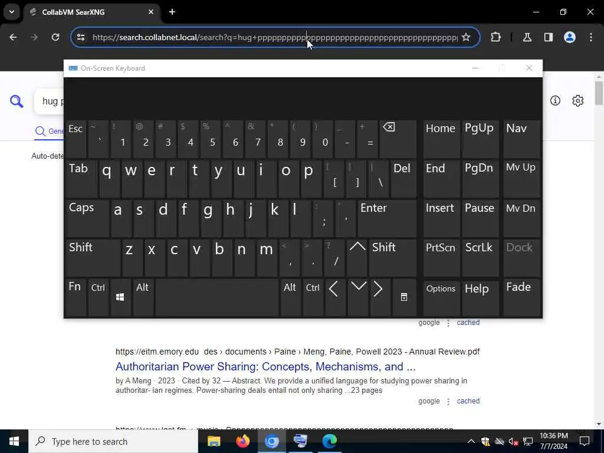Click the down arrow key on keyboard
Screen dimensions: 604x453
(x=358, y=298)
